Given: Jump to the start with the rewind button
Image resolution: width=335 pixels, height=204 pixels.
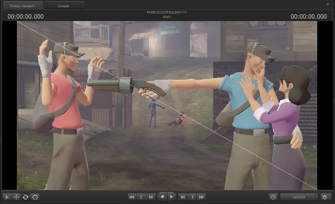Looking at the screenshot, I should tap(132, 197).
